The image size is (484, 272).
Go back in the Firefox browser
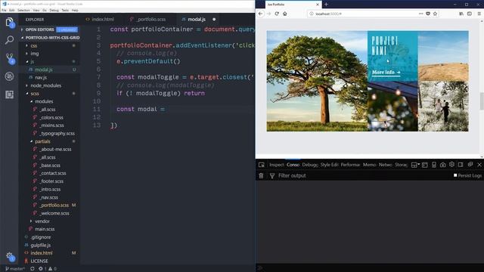pos(260,14)
